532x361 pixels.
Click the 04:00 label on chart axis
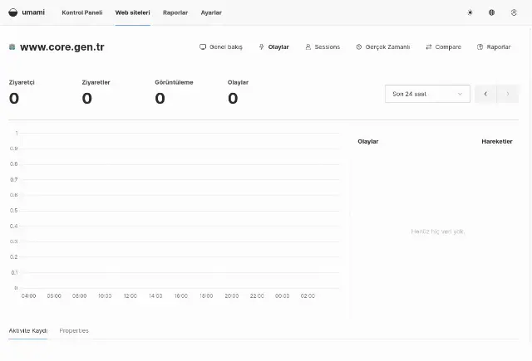tap(28, 296)
